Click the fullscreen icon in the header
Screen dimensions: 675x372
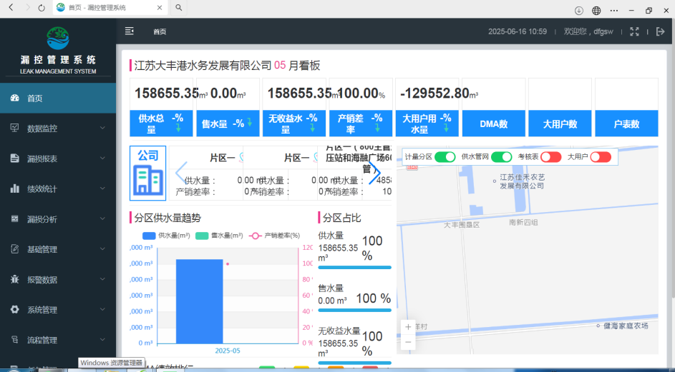tap(634, 31)
